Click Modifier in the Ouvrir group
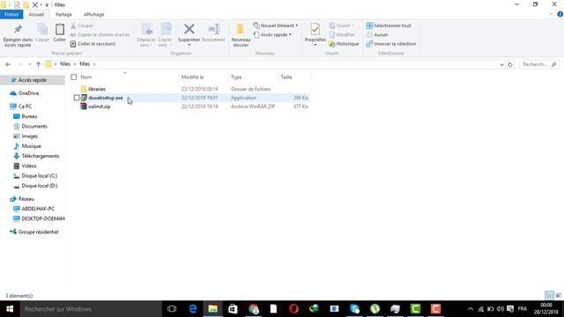The width and height of the screenshot is (564, 317). 342,35
